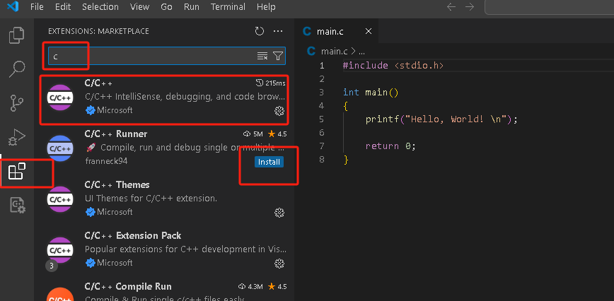Install the C/C++ Runner extension
The image size is (614, 301).
tap(269, 162)
